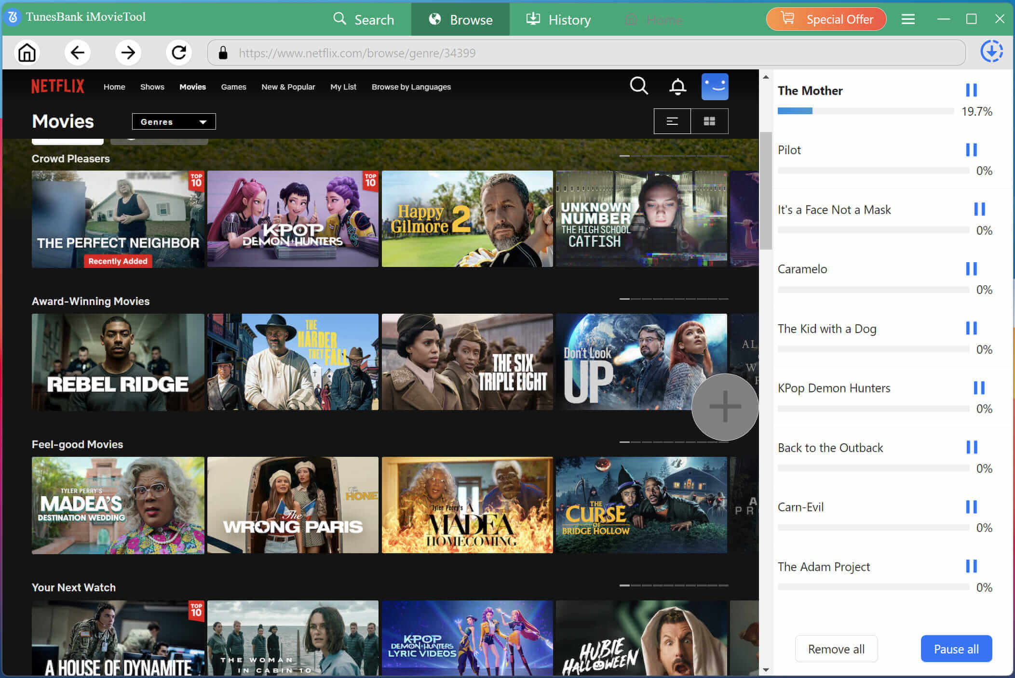Open the Netflix profile avatar
Viewport: 1015px width, 678px height.
click(715, 87)
